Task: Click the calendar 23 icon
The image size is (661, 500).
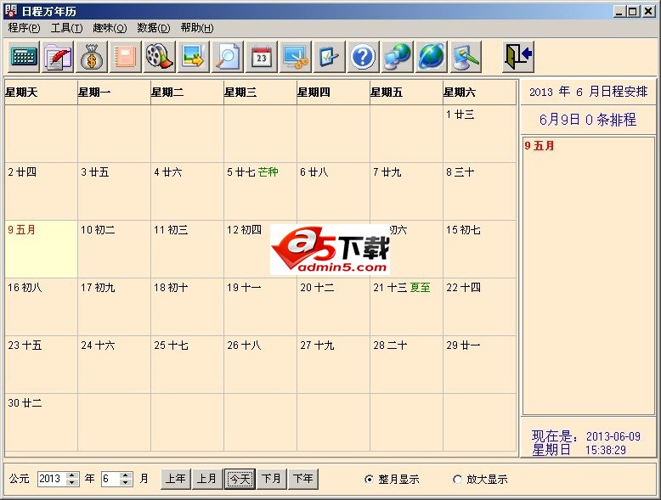Action: (x=262, y=56)
